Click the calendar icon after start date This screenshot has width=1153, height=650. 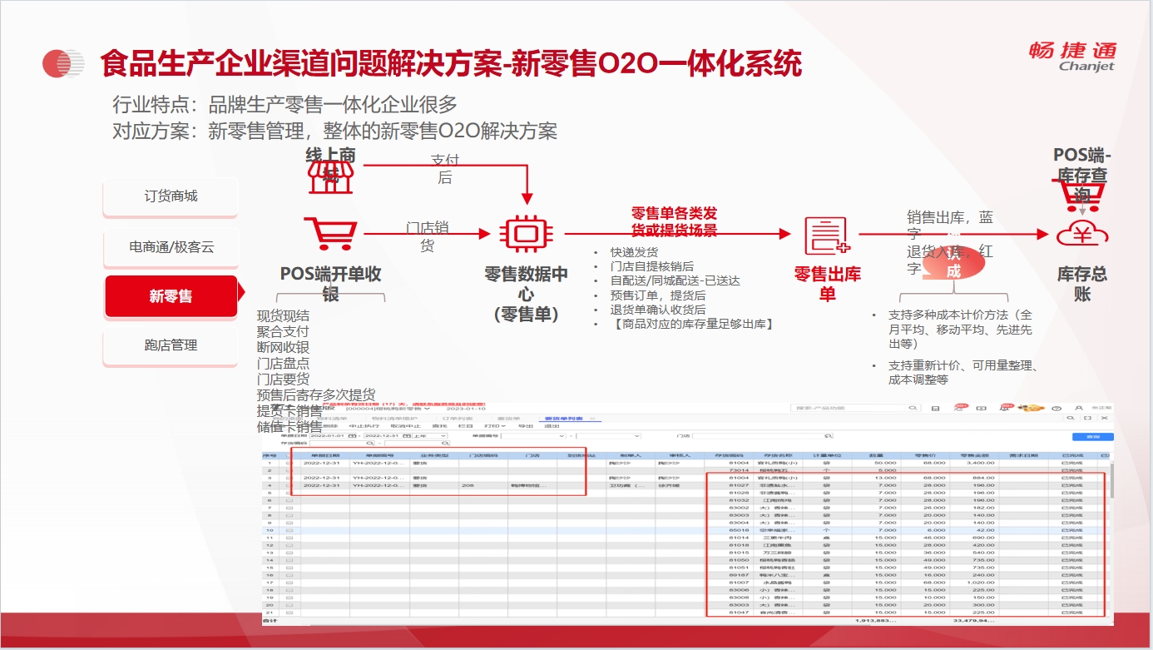pyautogui.click(x=352, y=436)
